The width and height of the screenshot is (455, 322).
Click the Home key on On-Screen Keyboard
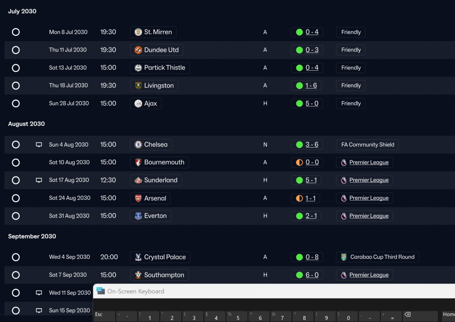coord(448,316)
